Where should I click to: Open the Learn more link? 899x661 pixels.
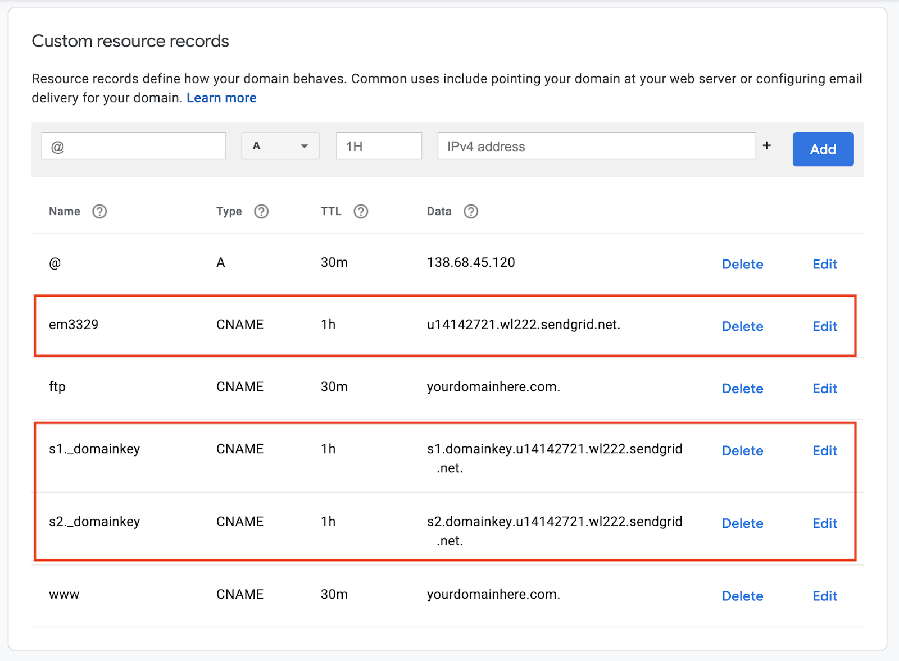pos(221,98)
